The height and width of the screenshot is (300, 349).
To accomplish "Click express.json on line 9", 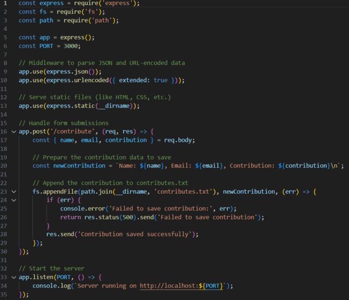I will [67, 72].
